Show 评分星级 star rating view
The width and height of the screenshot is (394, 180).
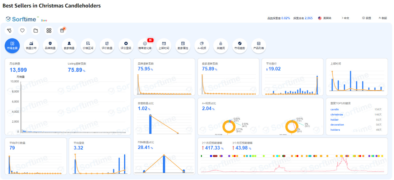pos(126,46)
